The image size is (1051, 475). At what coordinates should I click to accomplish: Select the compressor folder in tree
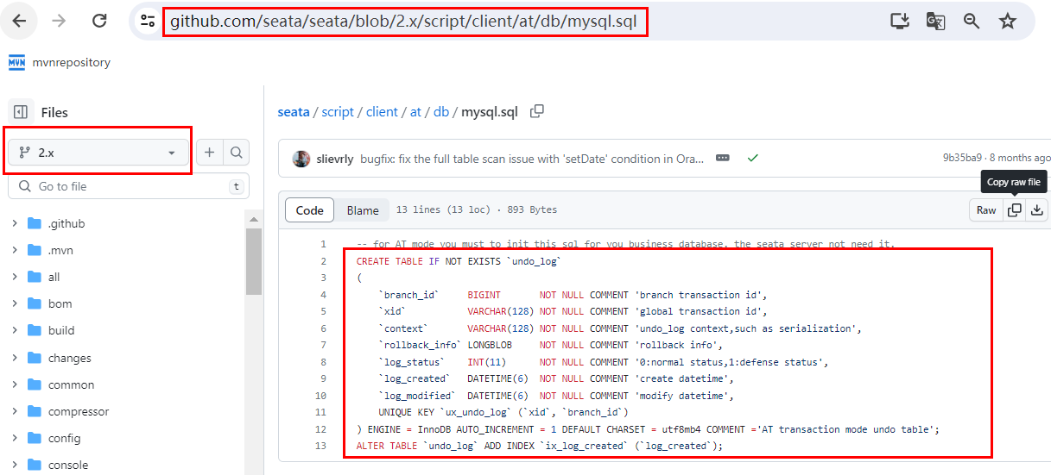[x=79, y=411]
